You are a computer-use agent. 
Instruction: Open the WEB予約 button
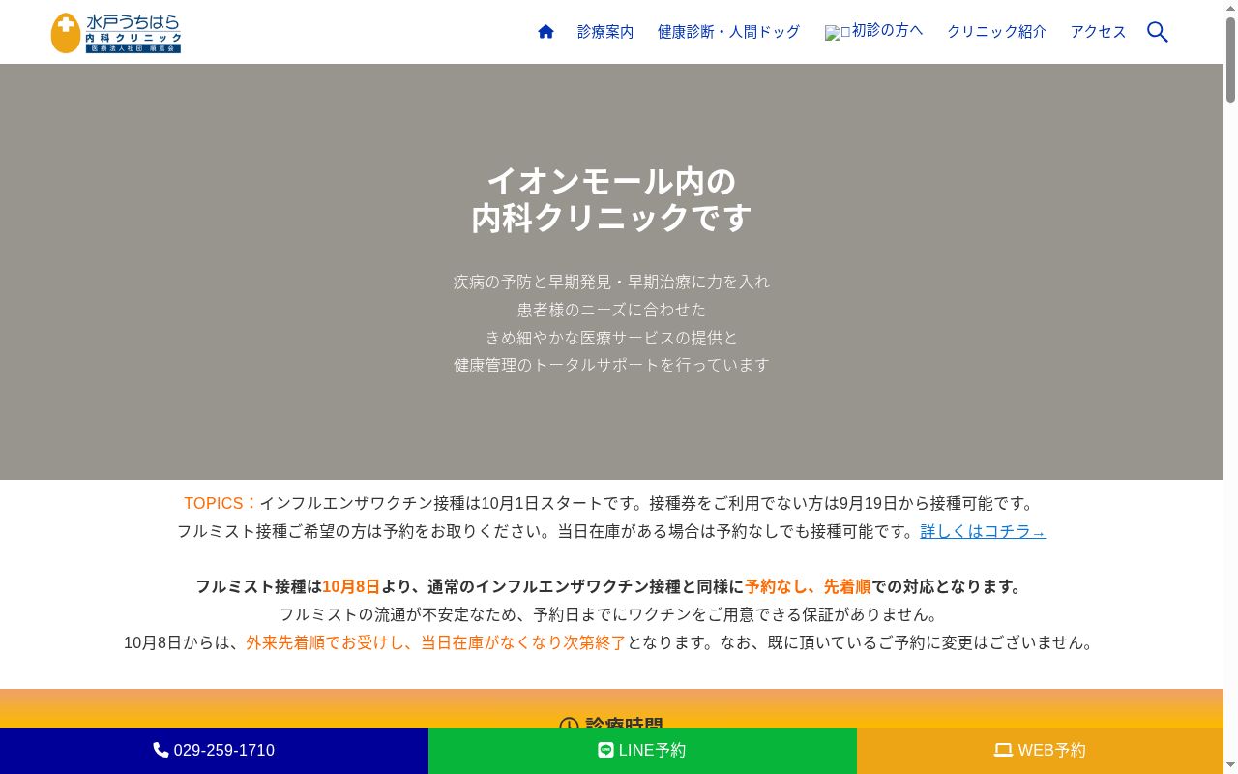1040,751
